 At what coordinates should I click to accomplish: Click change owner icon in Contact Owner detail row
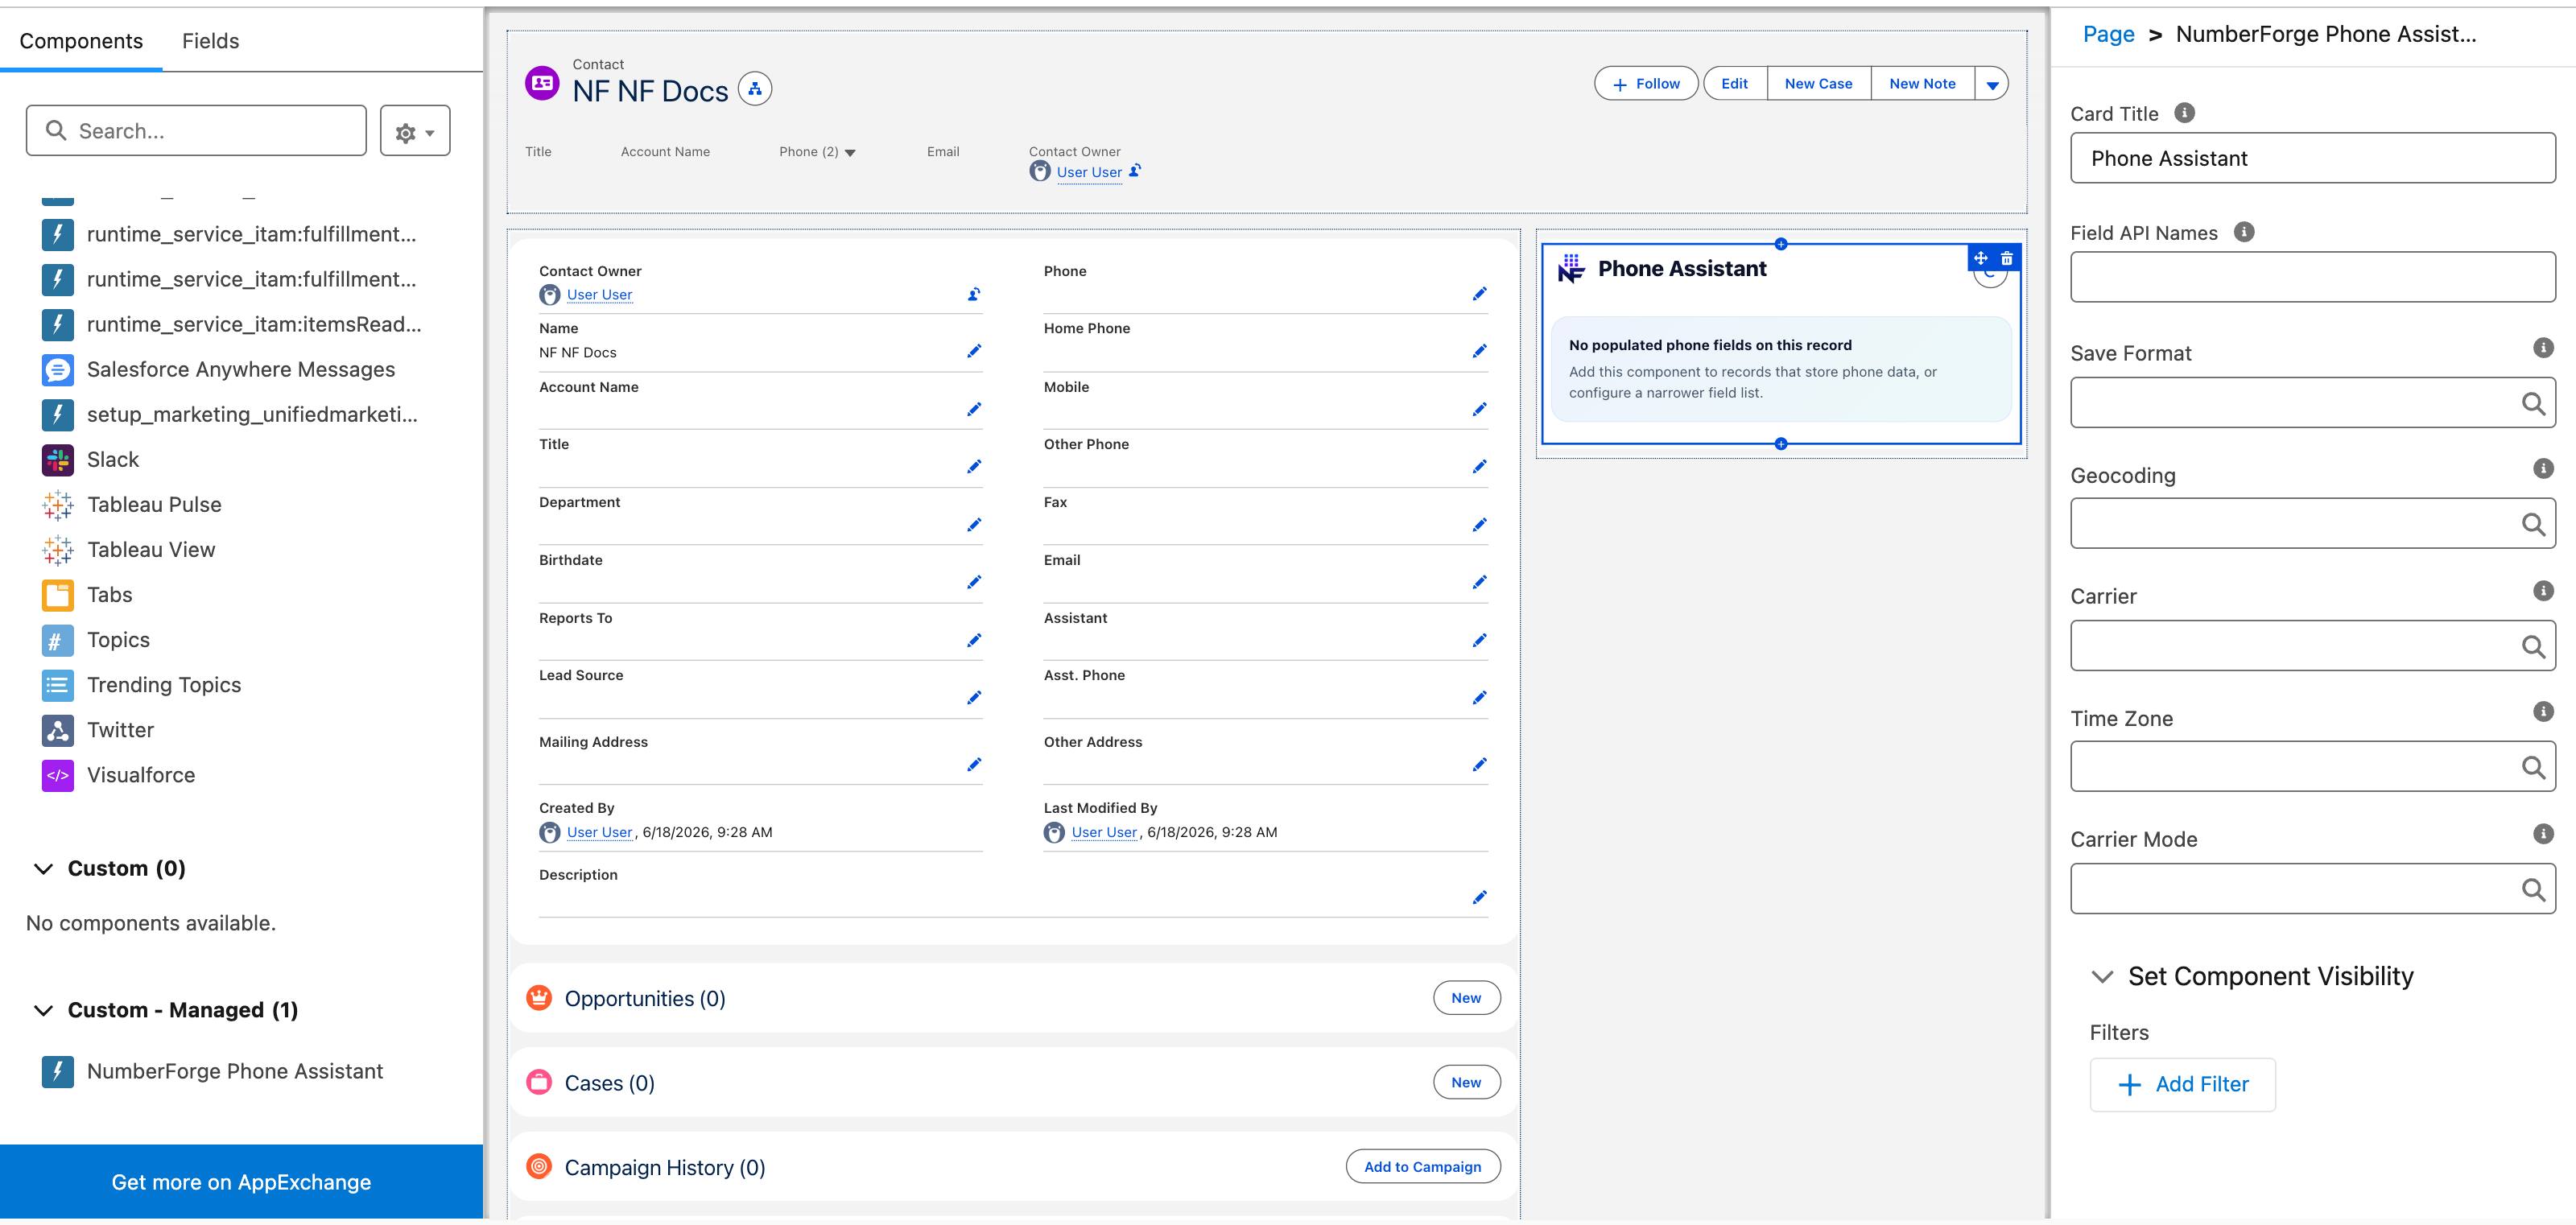[974, 294]
